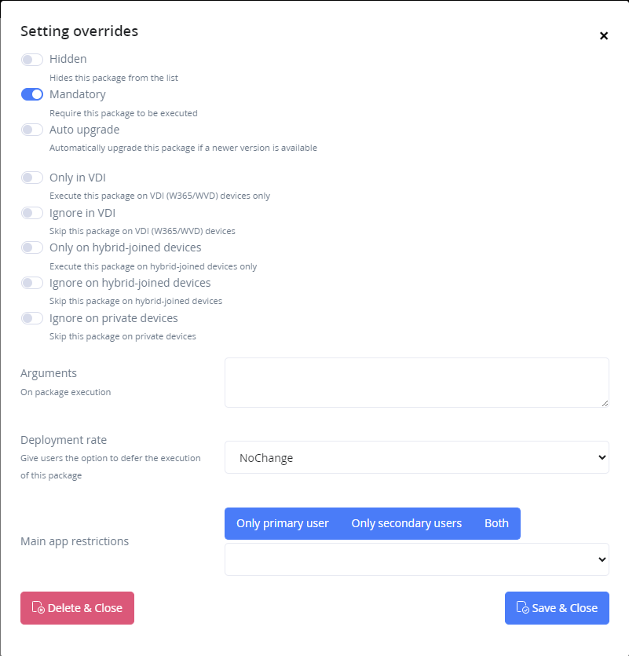Enable Only on hybrid-joined devices
The height and width of the screenshot is (656, 629).
point(32,247)
